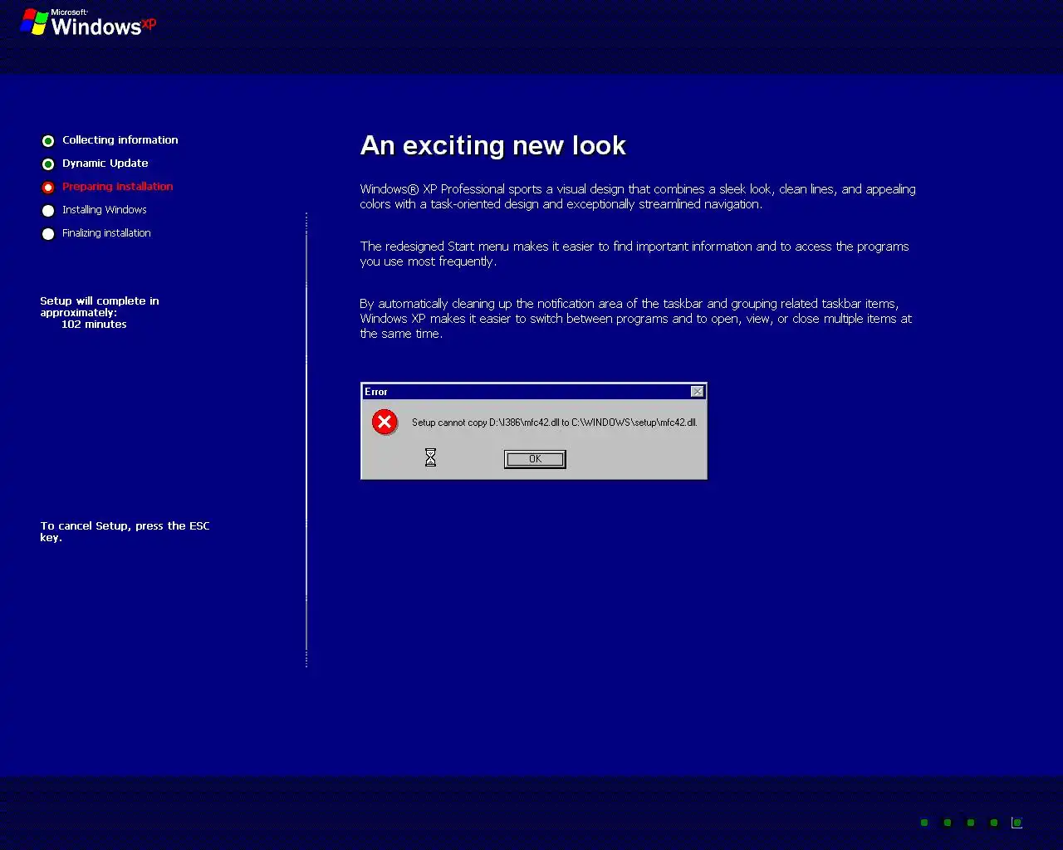Click the highlighted last progress indicator dot
This screenshot has height=850, width=1063.
tap(1016, 823)
